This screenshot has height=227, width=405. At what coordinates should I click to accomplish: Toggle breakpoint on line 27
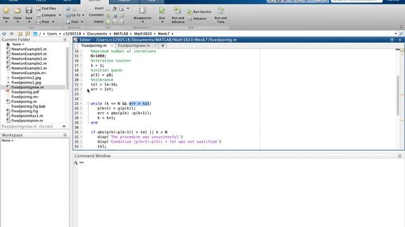pos(82,113)
